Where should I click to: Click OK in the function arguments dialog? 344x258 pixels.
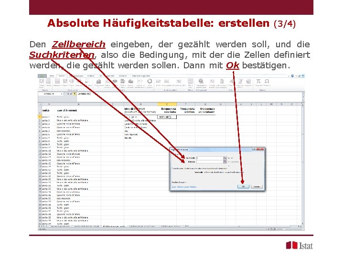point(243,187)
